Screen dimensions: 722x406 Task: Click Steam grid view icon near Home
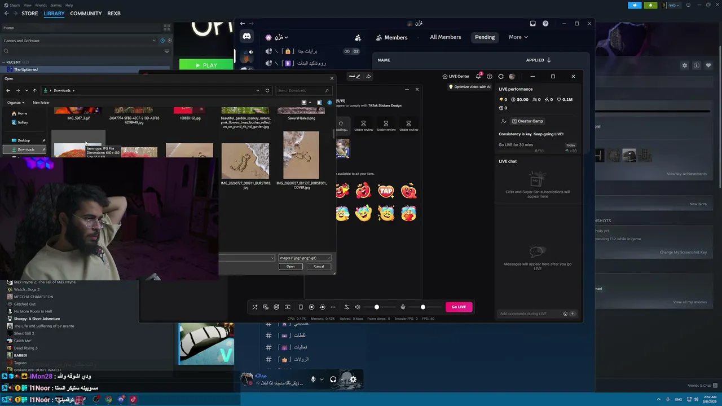click(x=166, y=27)
